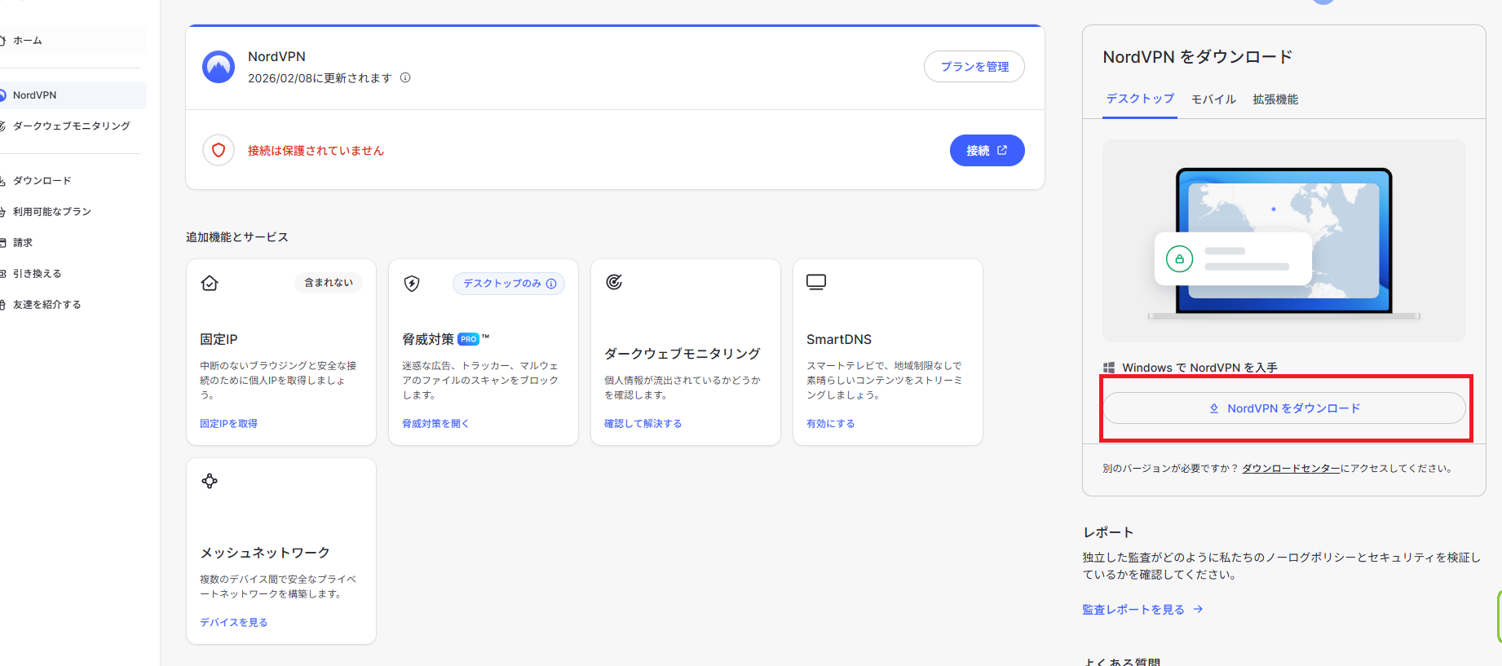
Task: Switch to the デスクトップ tab
Action: [1140, 99]
